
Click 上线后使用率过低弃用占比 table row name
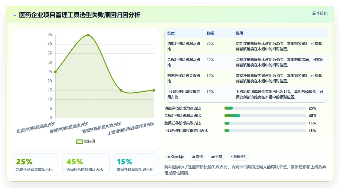[x=184, y=94]
